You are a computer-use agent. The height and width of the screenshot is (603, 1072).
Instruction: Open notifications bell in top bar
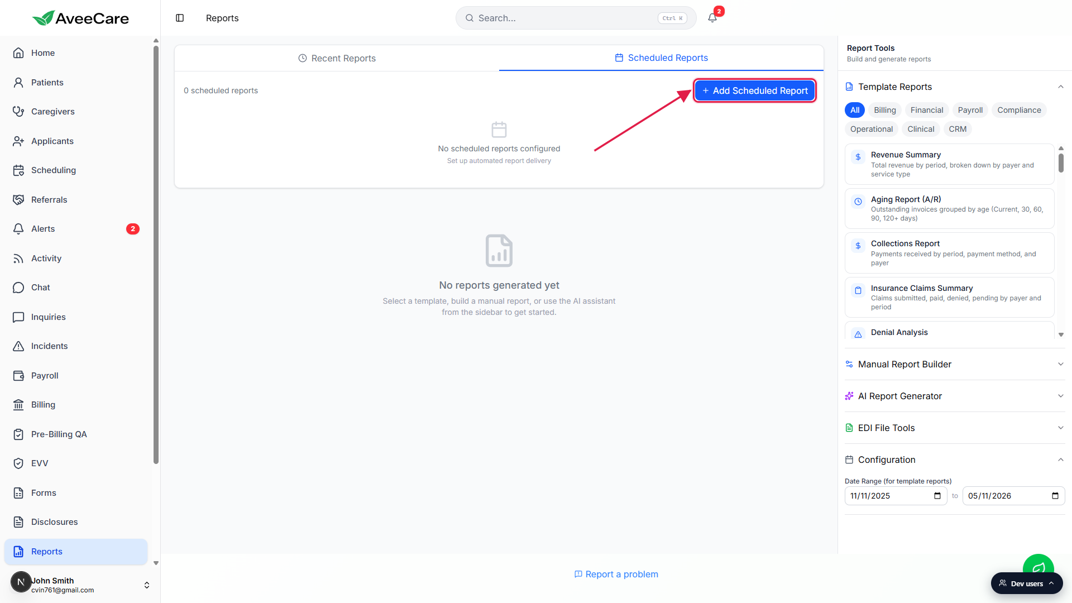coord(712,18)
